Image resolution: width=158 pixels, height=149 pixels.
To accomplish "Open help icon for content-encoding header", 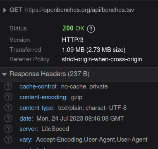I will pyautogui.click(x=8, y=97).
